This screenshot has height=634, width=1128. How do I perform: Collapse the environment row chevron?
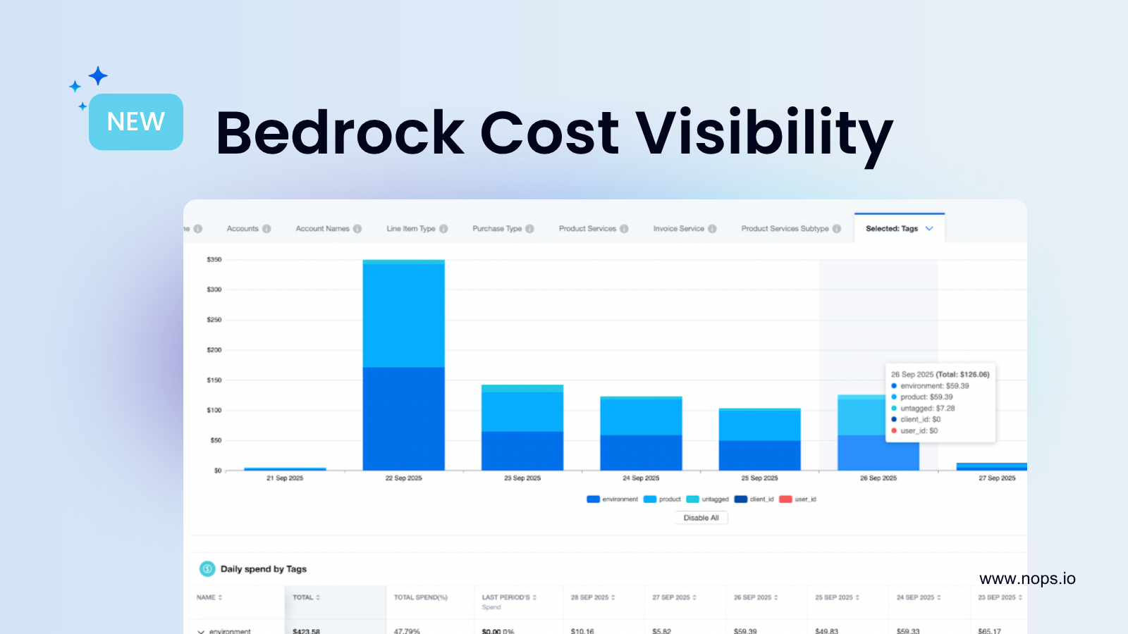click(202, 631)
